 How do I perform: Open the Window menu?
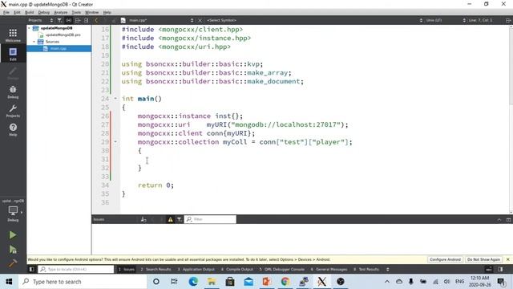pyautogui.click(x=91, y=13)
